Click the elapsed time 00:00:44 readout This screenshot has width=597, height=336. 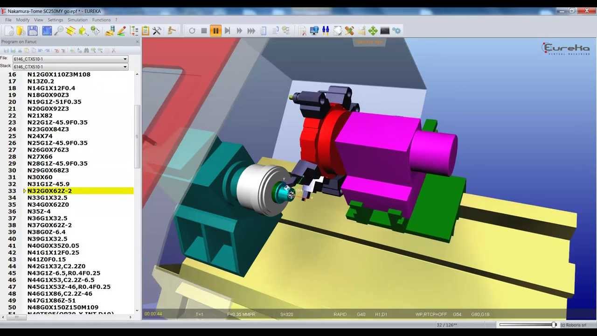[x=153, y=314]
